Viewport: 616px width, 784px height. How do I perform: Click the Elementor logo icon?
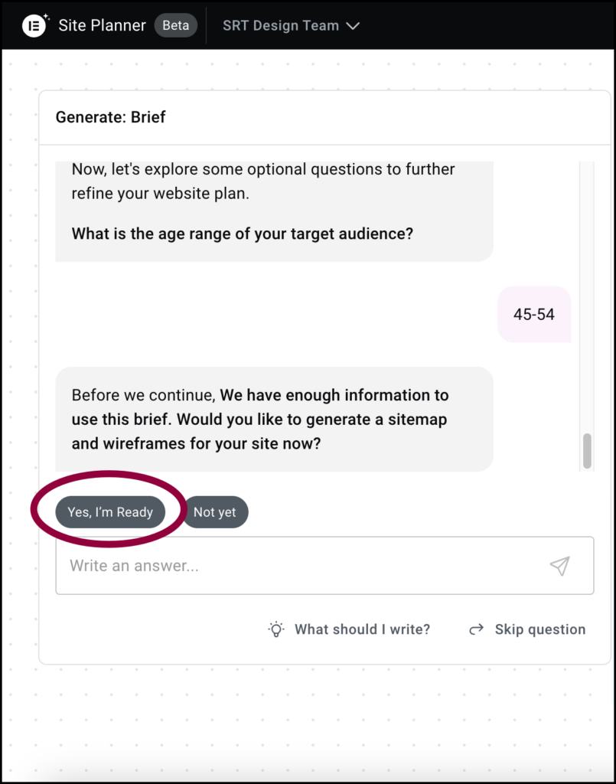pos(32,25)
